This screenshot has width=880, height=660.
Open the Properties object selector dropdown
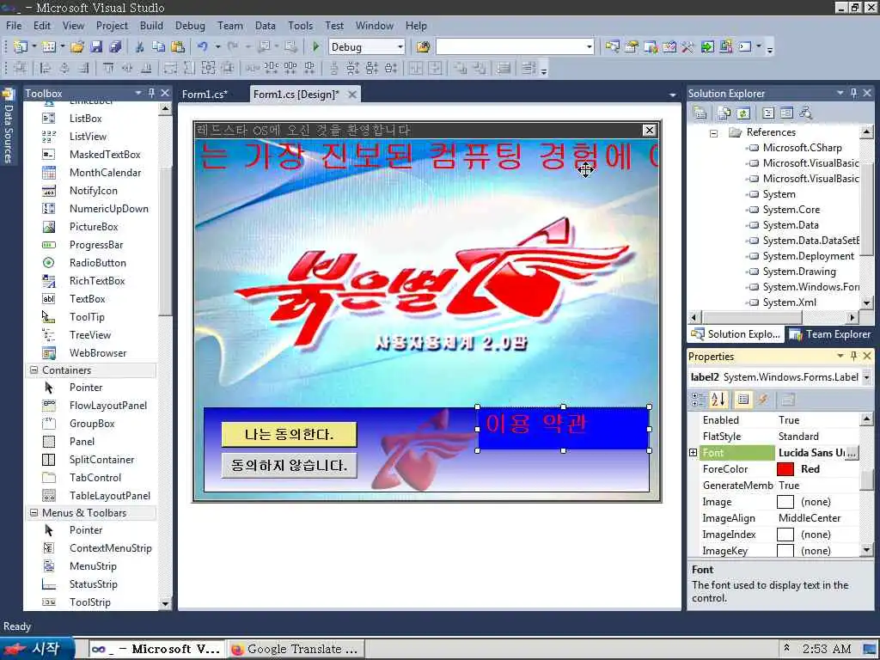[x=866, y=377]
